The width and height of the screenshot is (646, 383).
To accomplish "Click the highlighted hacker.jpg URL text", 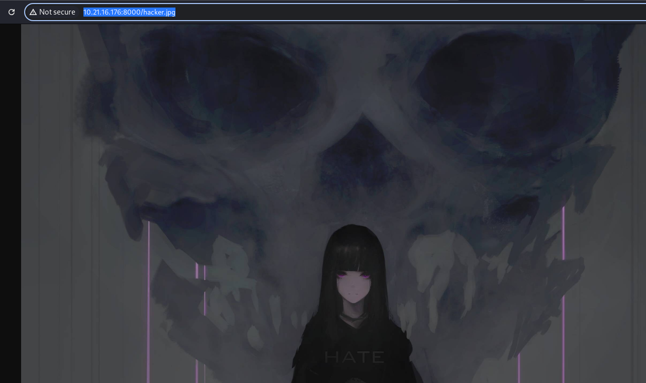I will tap(129, 12).
